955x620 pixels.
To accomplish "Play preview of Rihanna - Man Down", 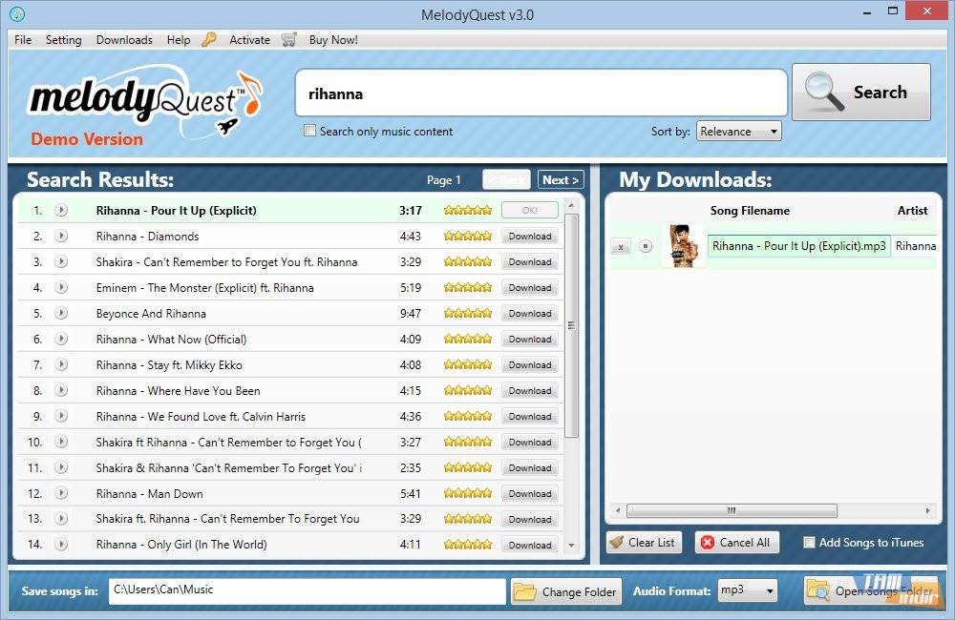I will click(x=61, y=493).
